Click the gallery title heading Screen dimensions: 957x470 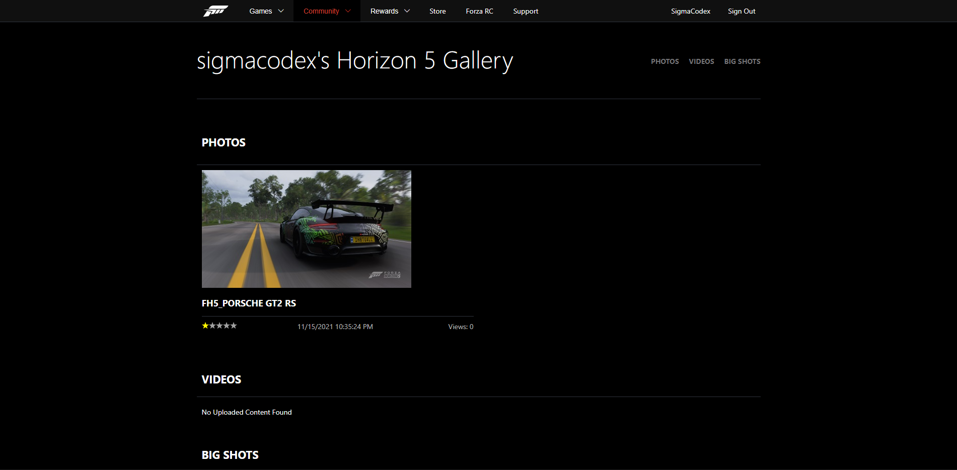pos(355,61)
